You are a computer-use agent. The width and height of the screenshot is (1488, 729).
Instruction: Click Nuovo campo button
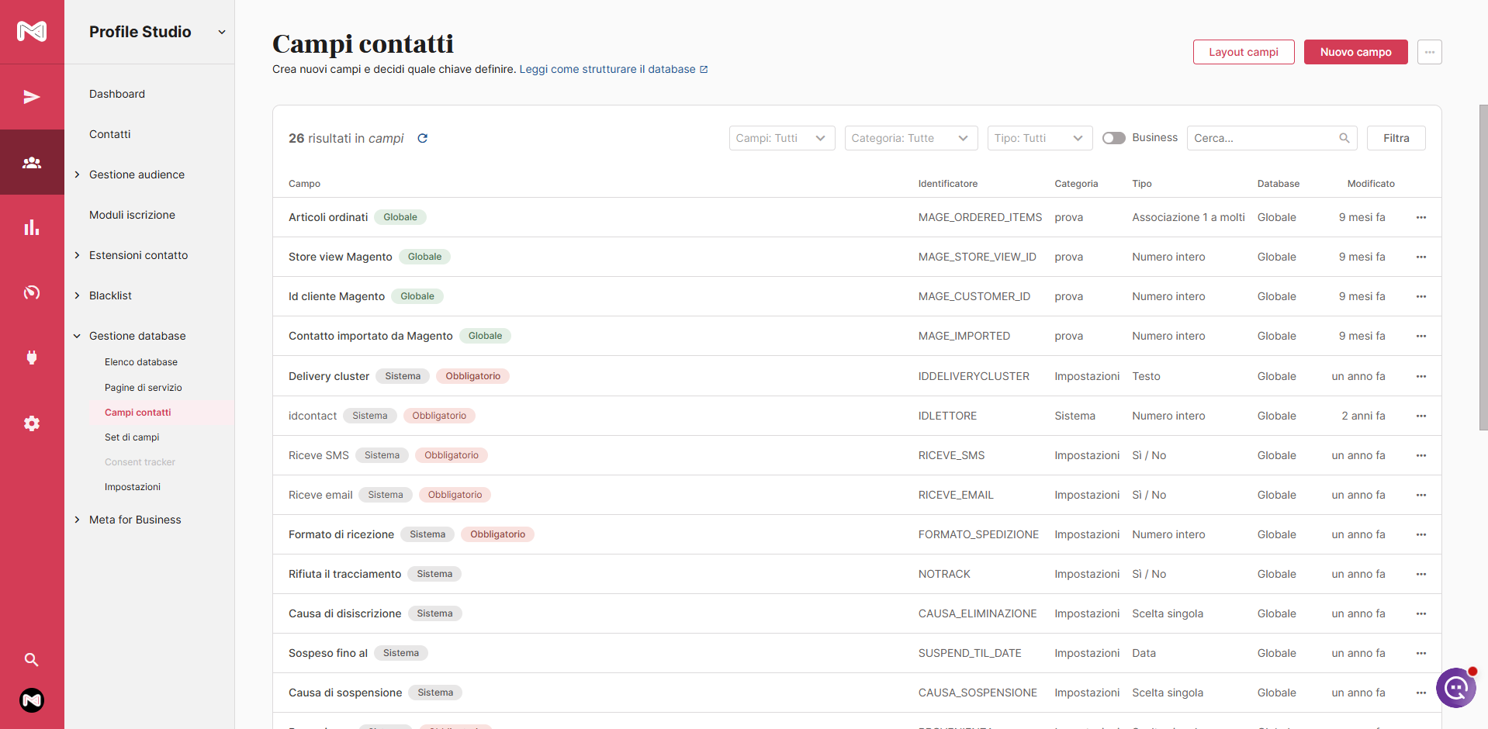(1355, 52)
